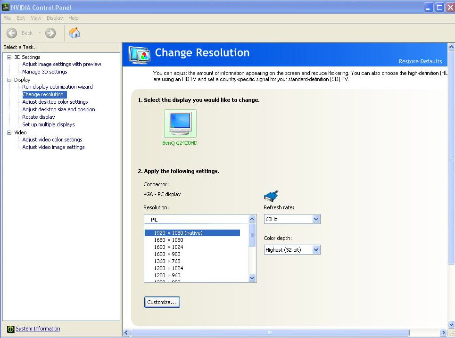
Task: Click the Forward arrow toolbar icon
Action: point(50,33)
